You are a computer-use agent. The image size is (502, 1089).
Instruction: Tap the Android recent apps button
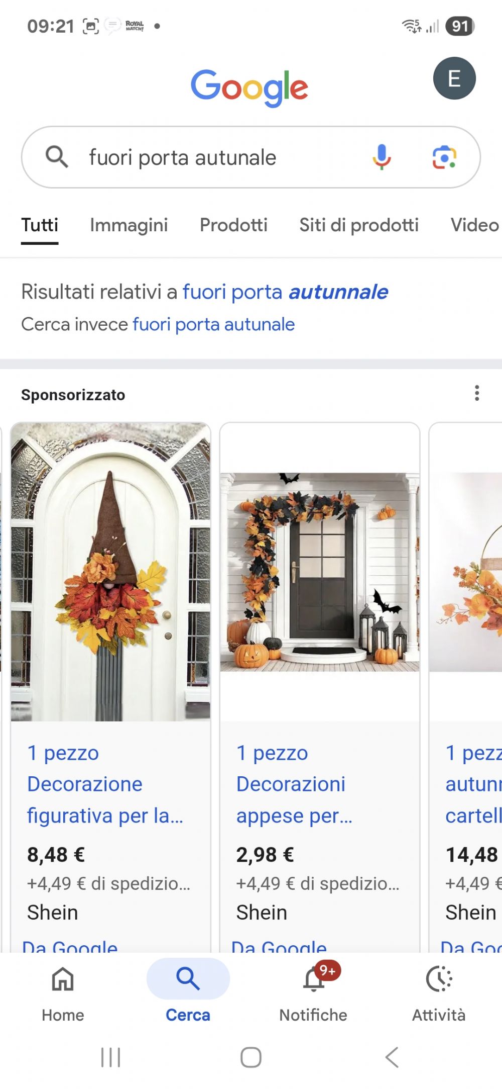tap(110, 1057)
